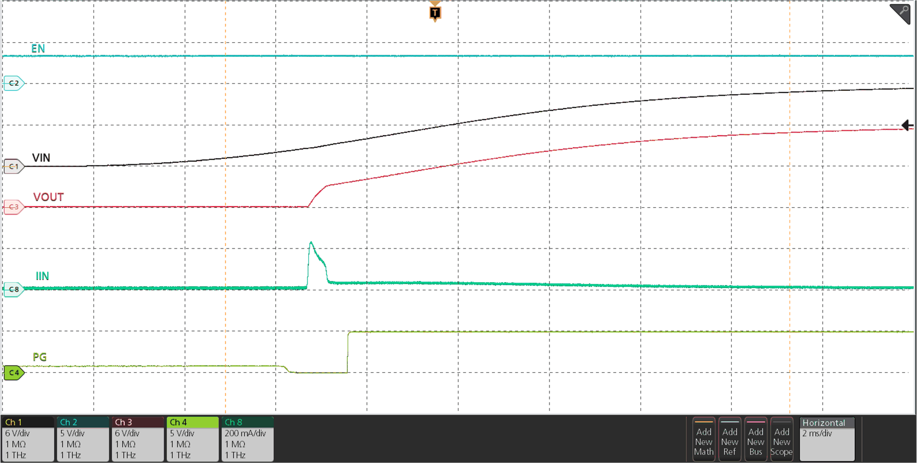Select the C2 channel marker for EN
917x463 pixels.
[x=13, y=82]
